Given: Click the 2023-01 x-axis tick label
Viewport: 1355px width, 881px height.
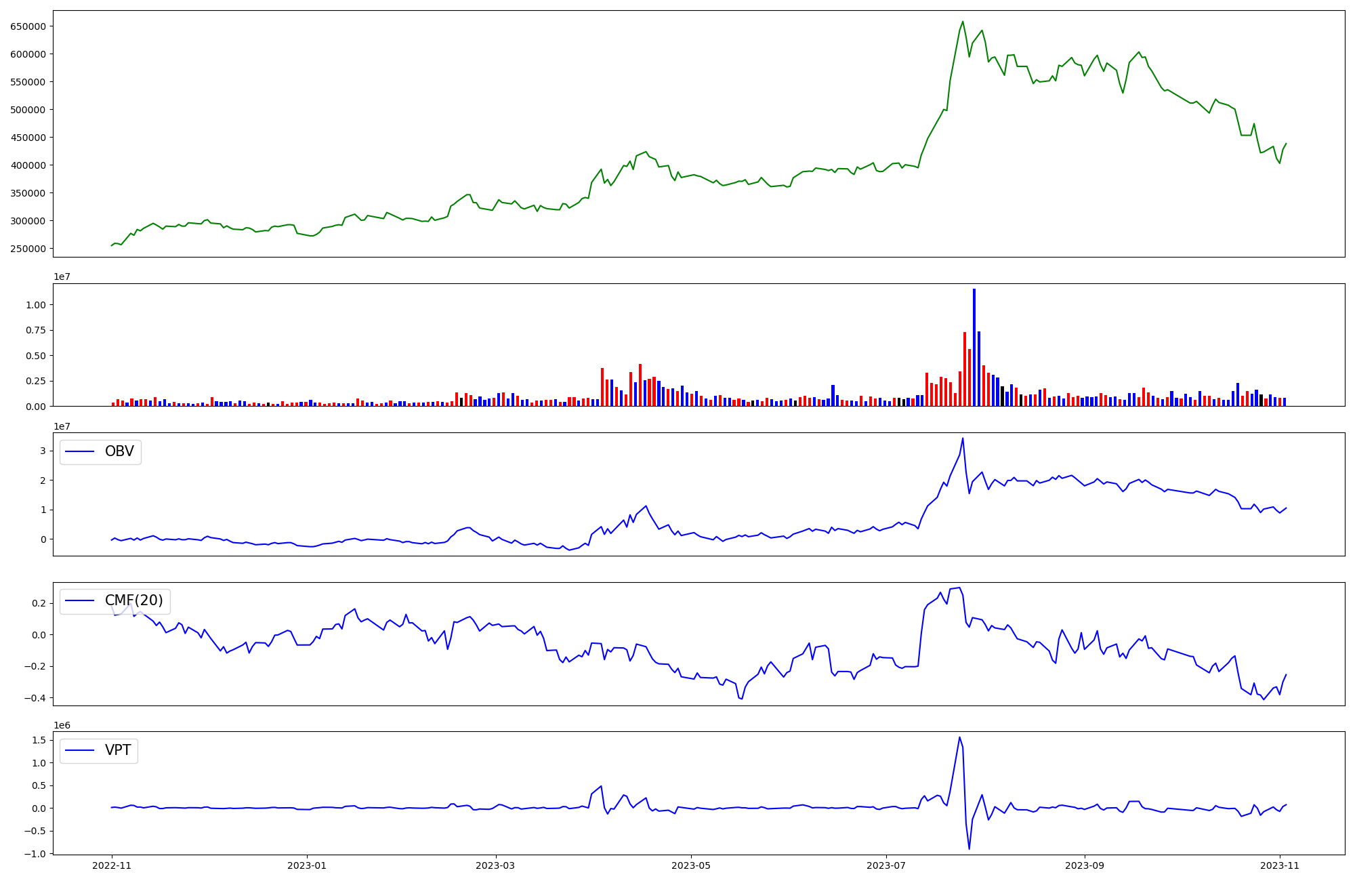Looking at the screenshot, I should tap(307, 865).
